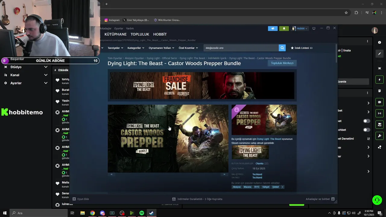386x217 pixels.
Task: Click the Windows search box 'Ara'
Action: click(39, 213)
